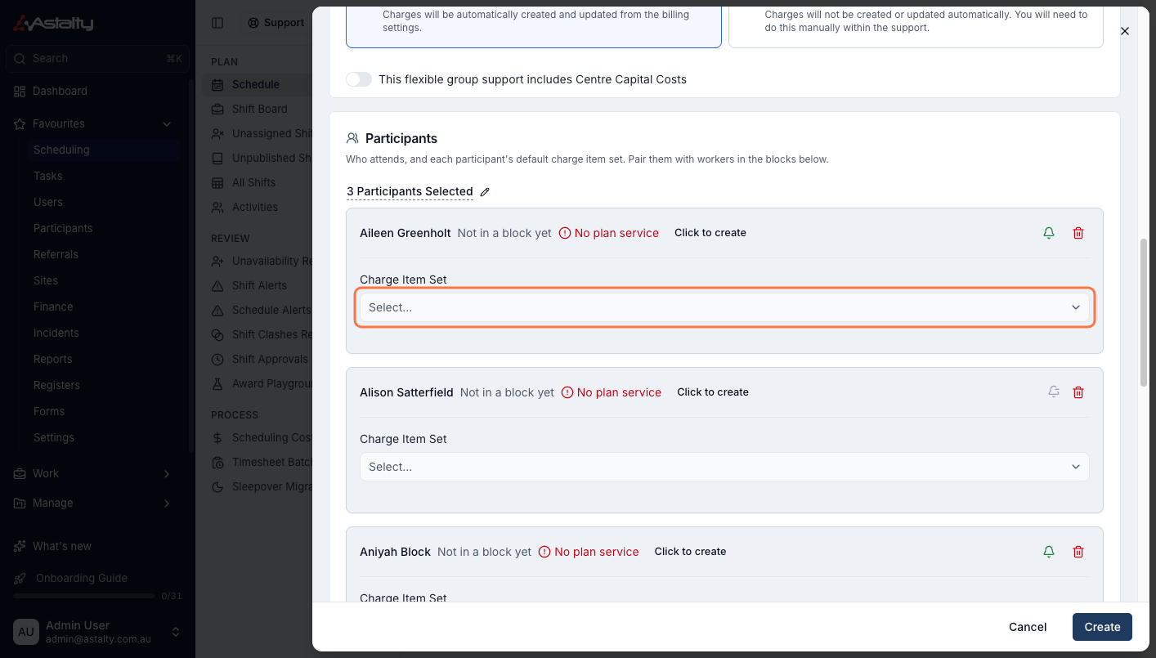Image resolution: width=1156 pixels, height=658 pixels.
Task: Remove Alison Satterfield with the trash icon
Action: [1078, 392]
